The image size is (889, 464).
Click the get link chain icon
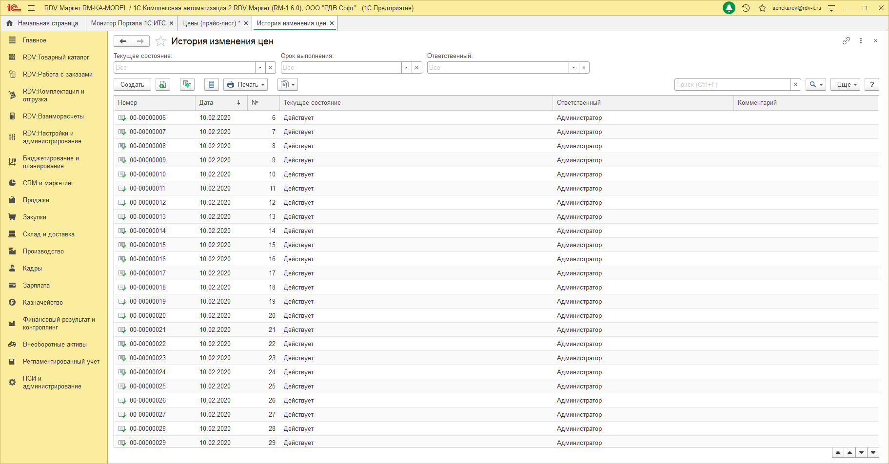coord(846,41)
